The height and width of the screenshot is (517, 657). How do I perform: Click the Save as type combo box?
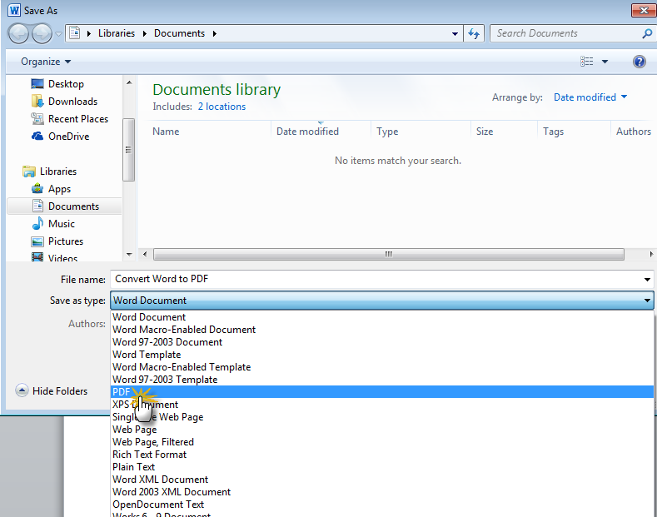click(x=381, y=301)
